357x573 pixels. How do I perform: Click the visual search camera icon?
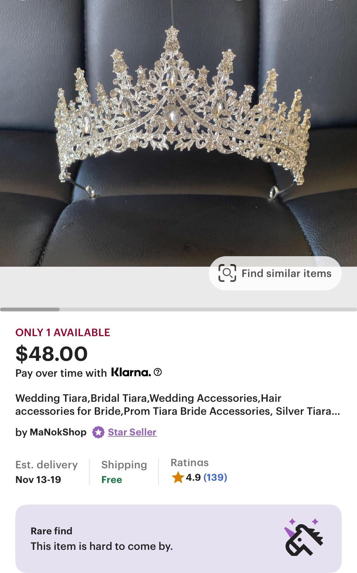click(227, 273)
